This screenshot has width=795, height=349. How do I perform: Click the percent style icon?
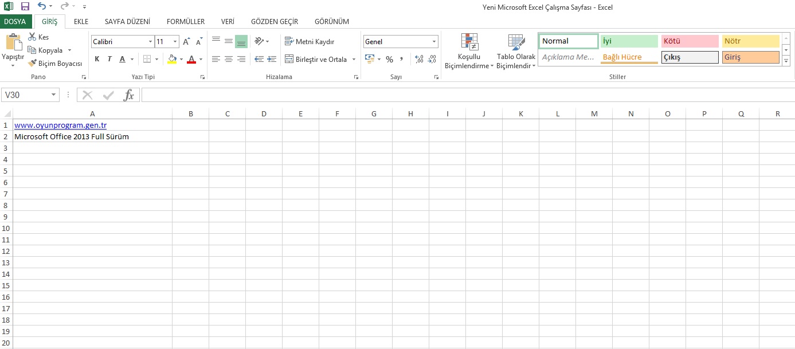pyautogui.click(x=389, y=60)
